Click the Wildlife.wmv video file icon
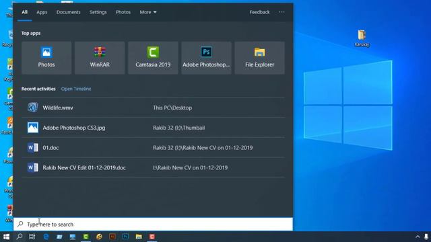 (x=33, y=108)
